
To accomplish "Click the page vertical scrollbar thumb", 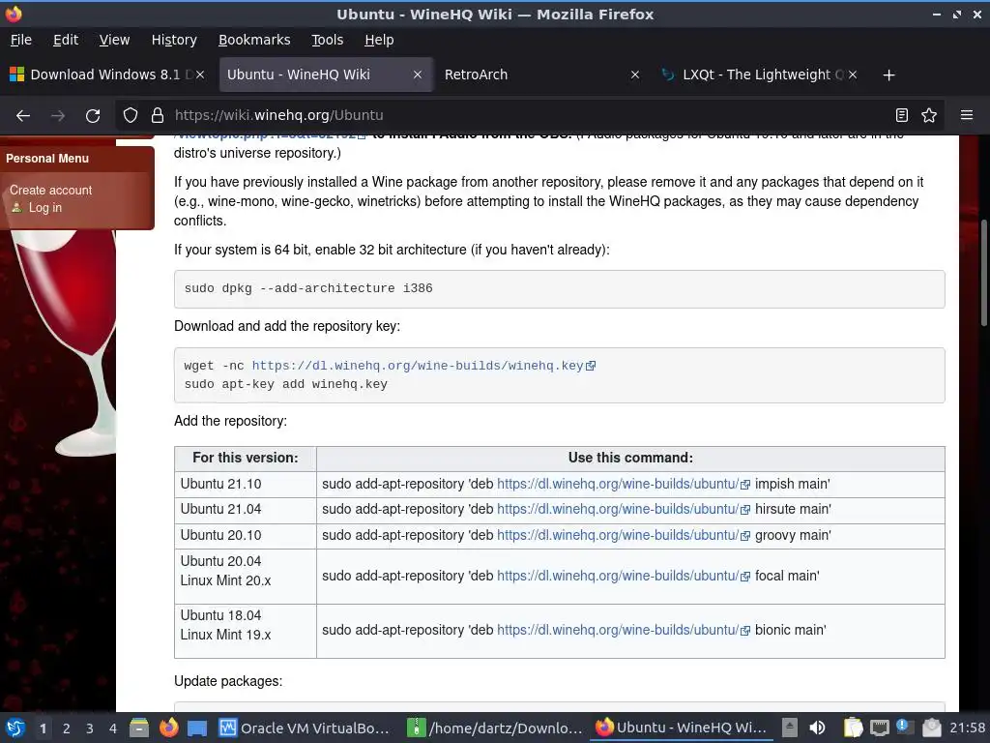I will (x=983, y=273).
